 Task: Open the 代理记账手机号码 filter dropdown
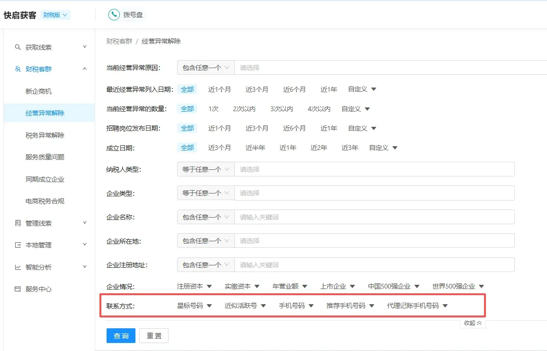pyautogui.click(x=417, y=306)
